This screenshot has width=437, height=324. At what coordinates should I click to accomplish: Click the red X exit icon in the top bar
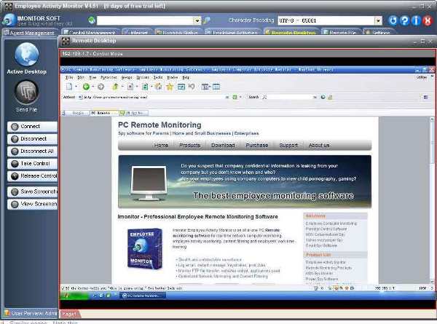[428, 20]
